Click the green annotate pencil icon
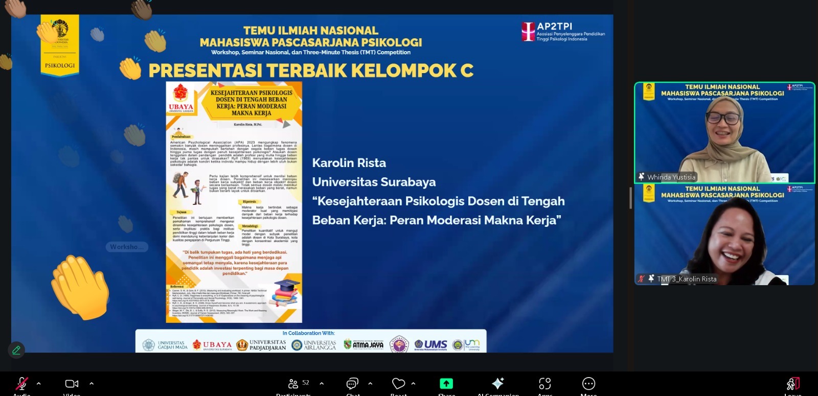Screen dimensions: 818x396 click(x=16, y=350)
